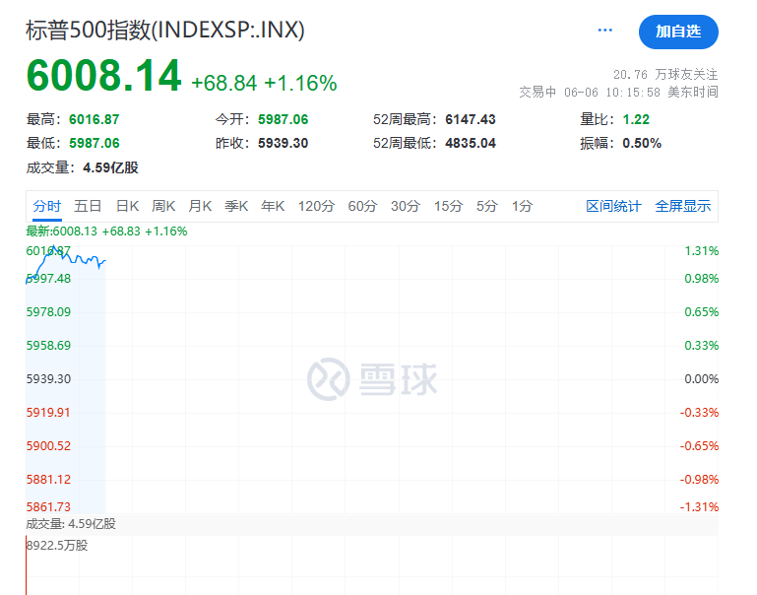The height and width of the screenshot is (595, 757).
Task: Open the 季K tab
Action: coord(236,206)
